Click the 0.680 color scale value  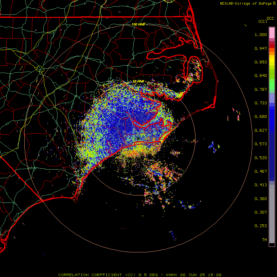coord(261,117)
